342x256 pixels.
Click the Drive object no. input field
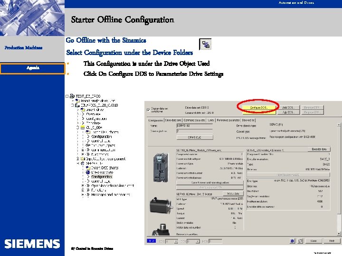[x=194, y=131]
